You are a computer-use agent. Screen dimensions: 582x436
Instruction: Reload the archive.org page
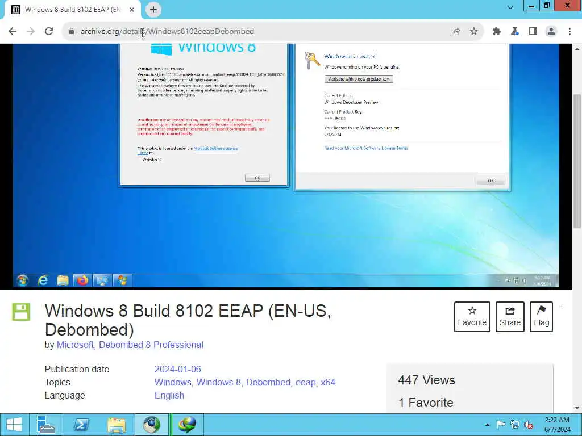(49, 32)
